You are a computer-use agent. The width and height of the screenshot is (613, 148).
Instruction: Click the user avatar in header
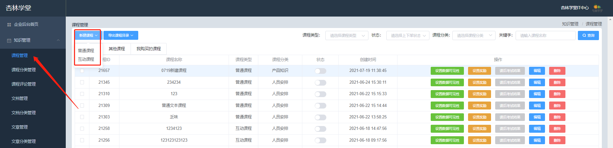tap(597, 8)
